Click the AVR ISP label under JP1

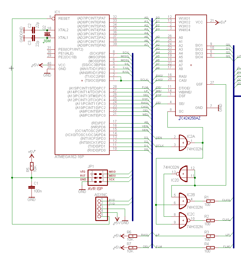[x=95, y=189]
